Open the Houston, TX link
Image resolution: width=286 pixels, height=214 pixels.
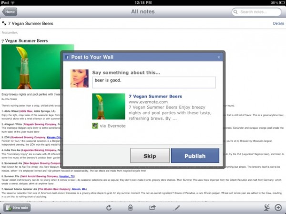67,176
